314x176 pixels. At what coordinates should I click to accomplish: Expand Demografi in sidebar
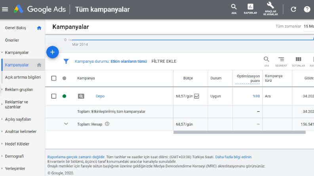click(2, 156)
